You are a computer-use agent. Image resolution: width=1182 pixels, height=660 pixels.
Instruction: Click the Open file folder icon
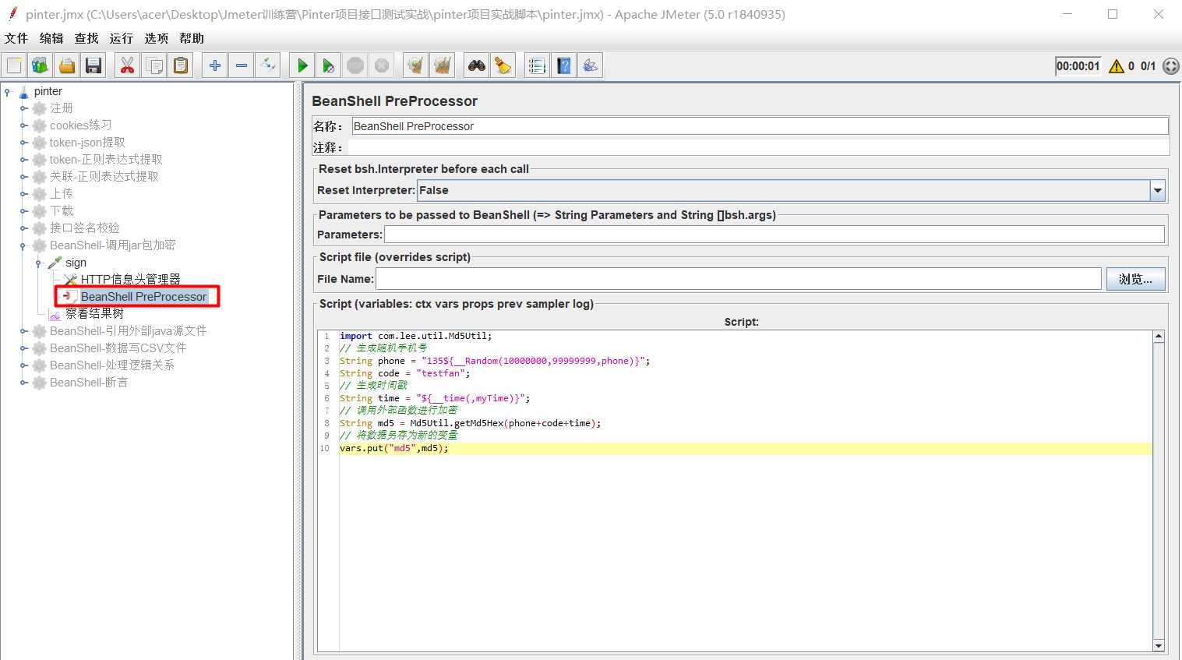coord(67,65)
